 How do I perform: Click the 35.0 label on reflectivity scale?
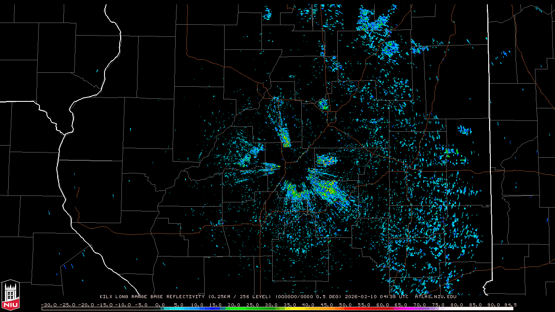point(290,305)
